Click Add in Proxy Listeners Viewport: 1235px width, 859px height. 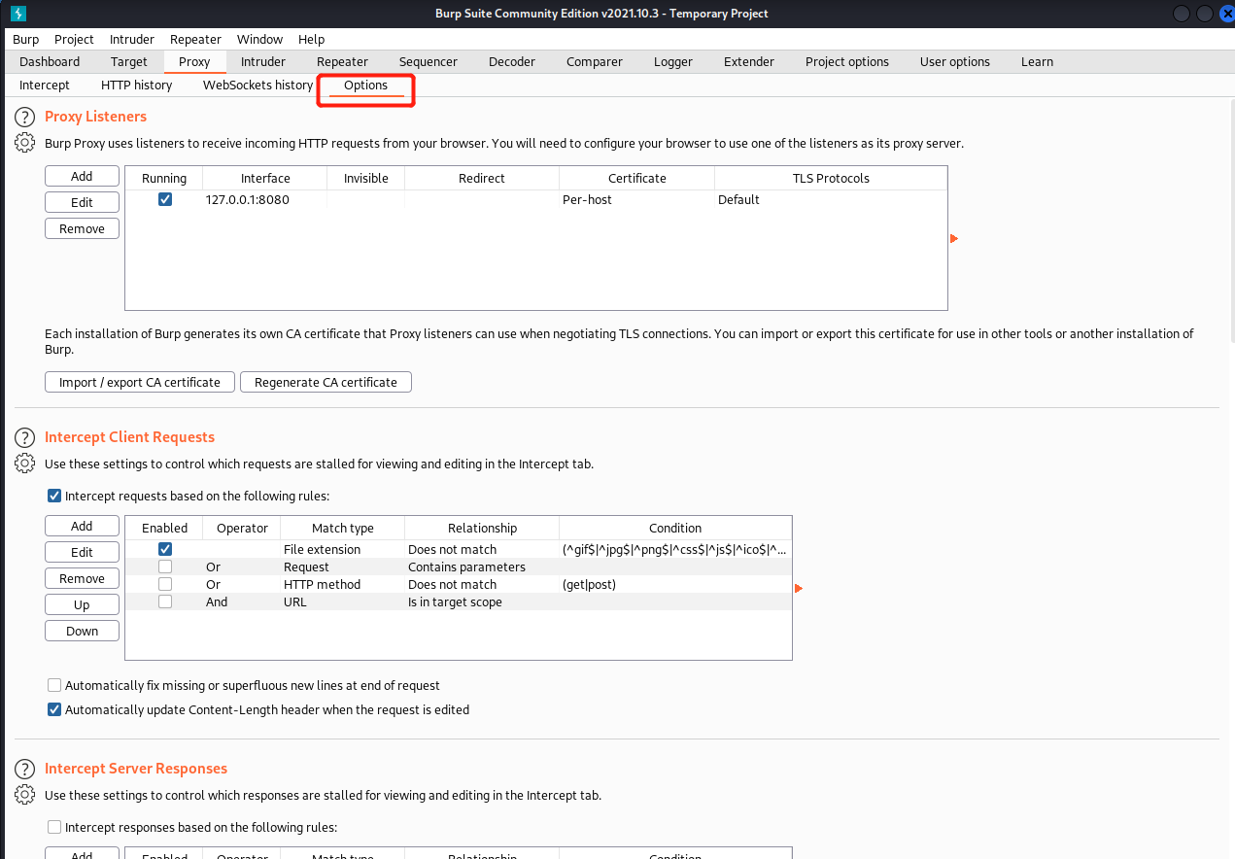click(83, 176)
